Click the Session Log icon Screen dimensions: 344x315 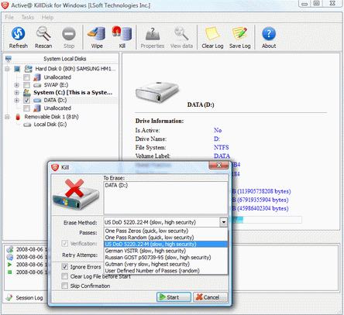(x=9, y=297)
